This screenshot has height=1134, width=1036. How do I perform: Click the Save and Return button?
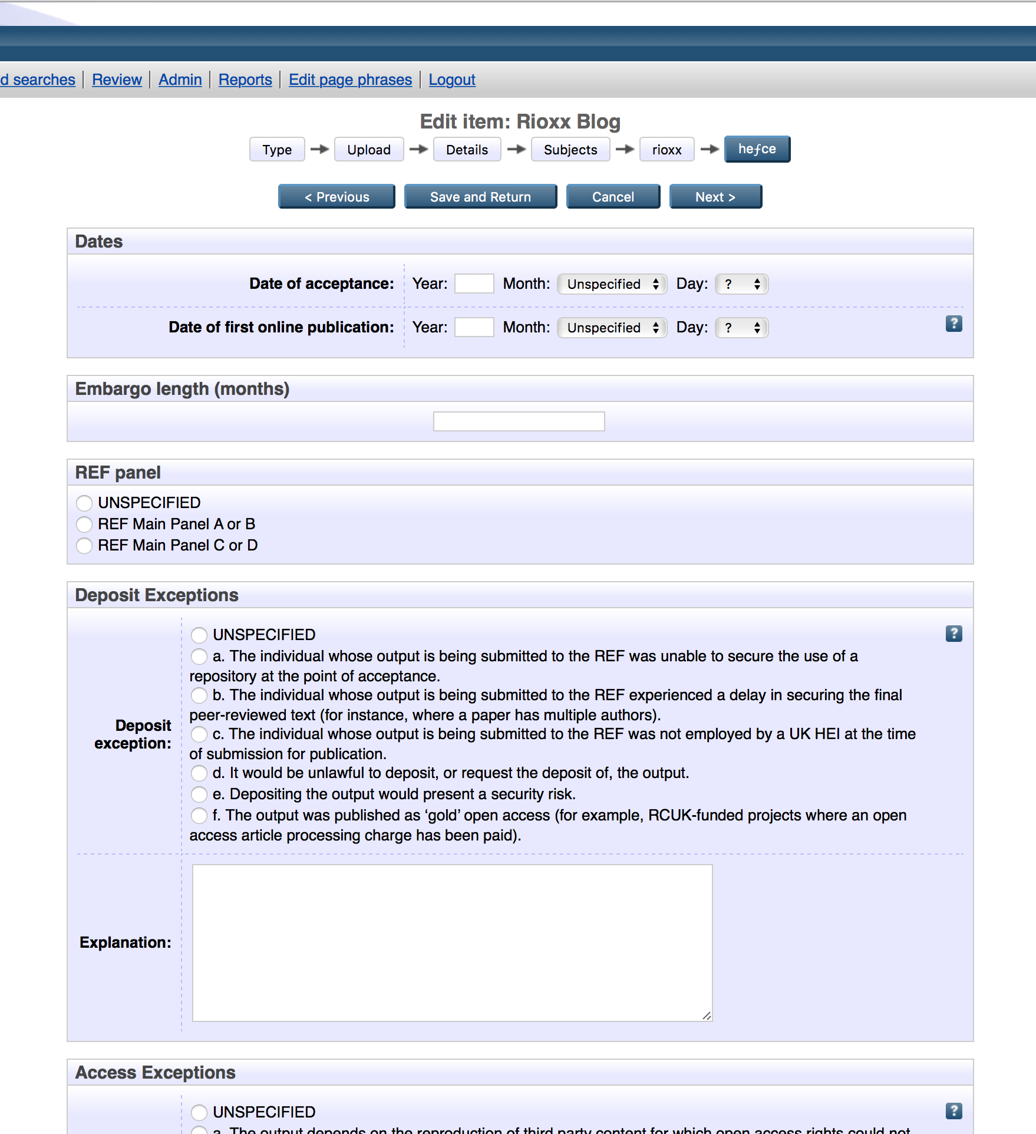480,197
